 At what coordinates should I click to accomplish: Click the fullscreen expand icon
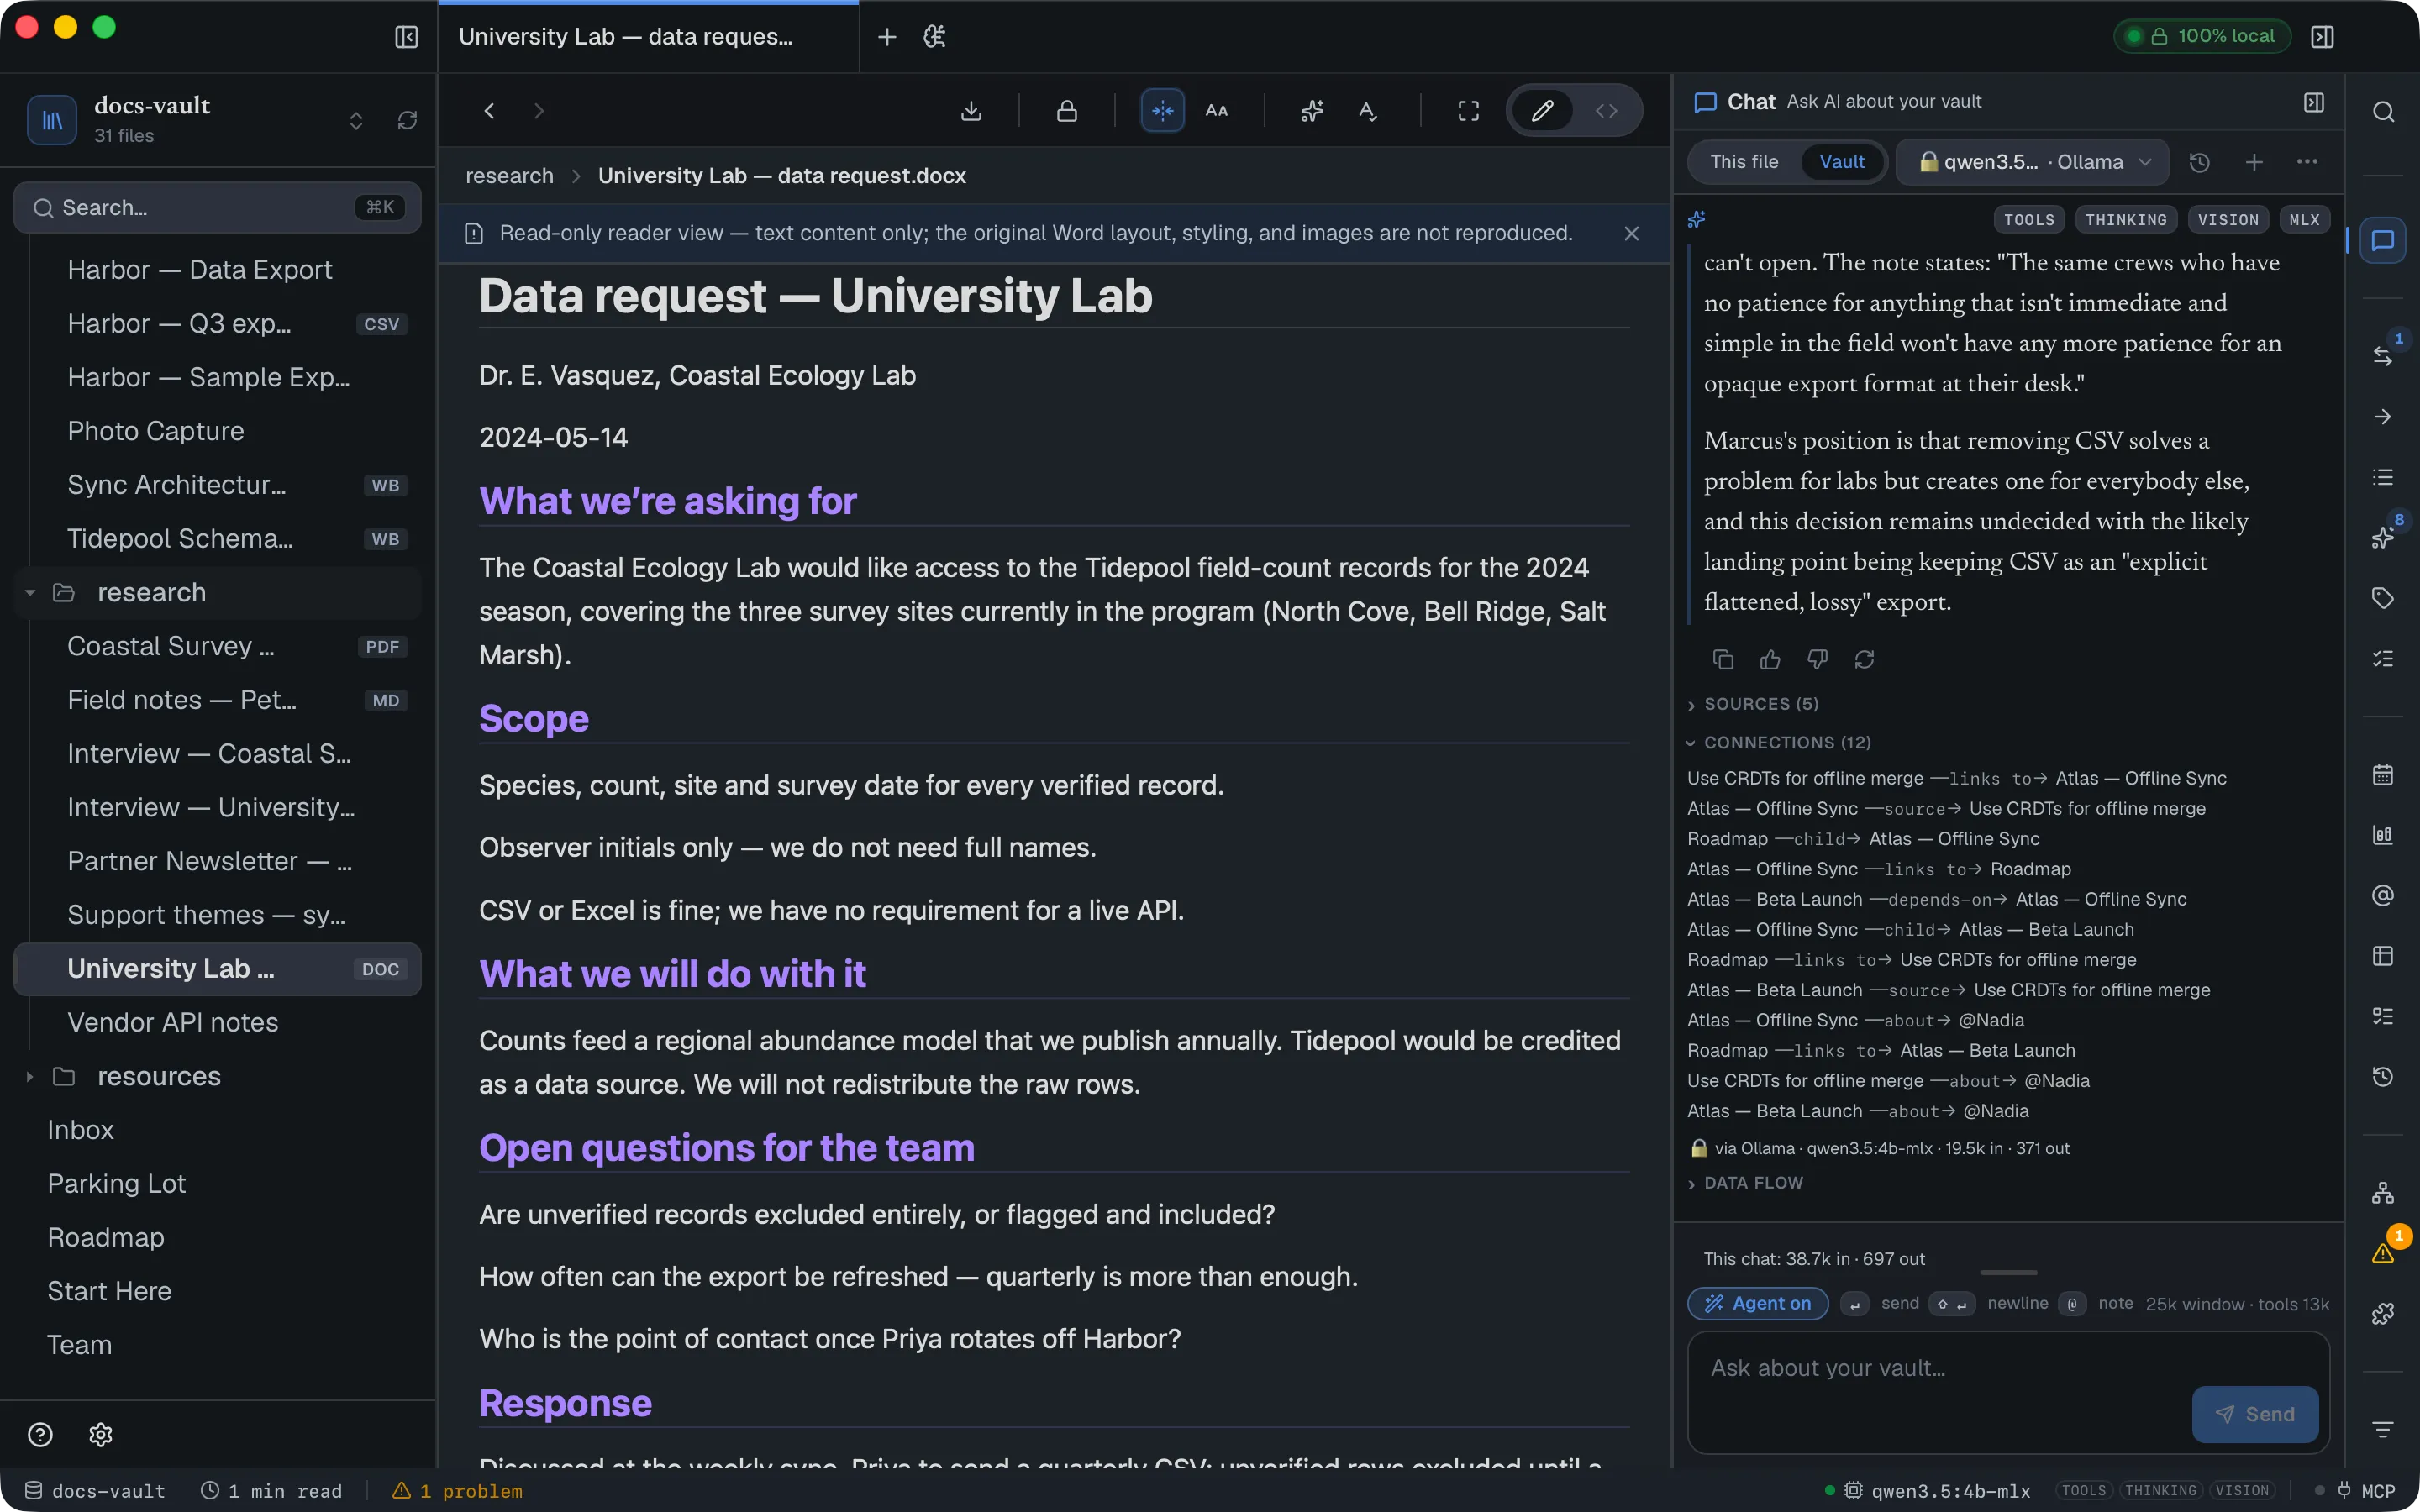point(1467,111)
